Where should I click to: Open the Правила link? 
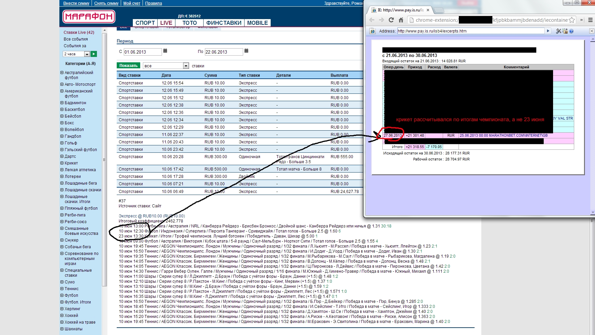pos(154,3)
